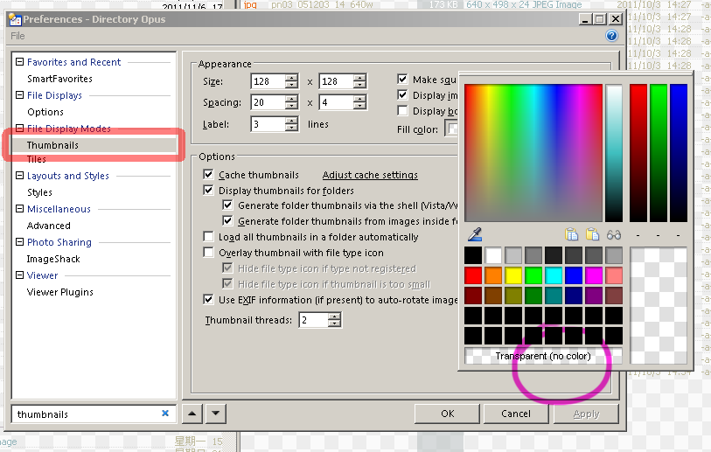Open the File menu
Viewport: 711px width, 452px height.
(x=17, y=36)
